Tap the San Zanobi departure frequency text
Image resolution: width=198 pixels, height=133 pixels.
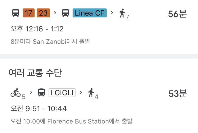[x=50, y=41]
